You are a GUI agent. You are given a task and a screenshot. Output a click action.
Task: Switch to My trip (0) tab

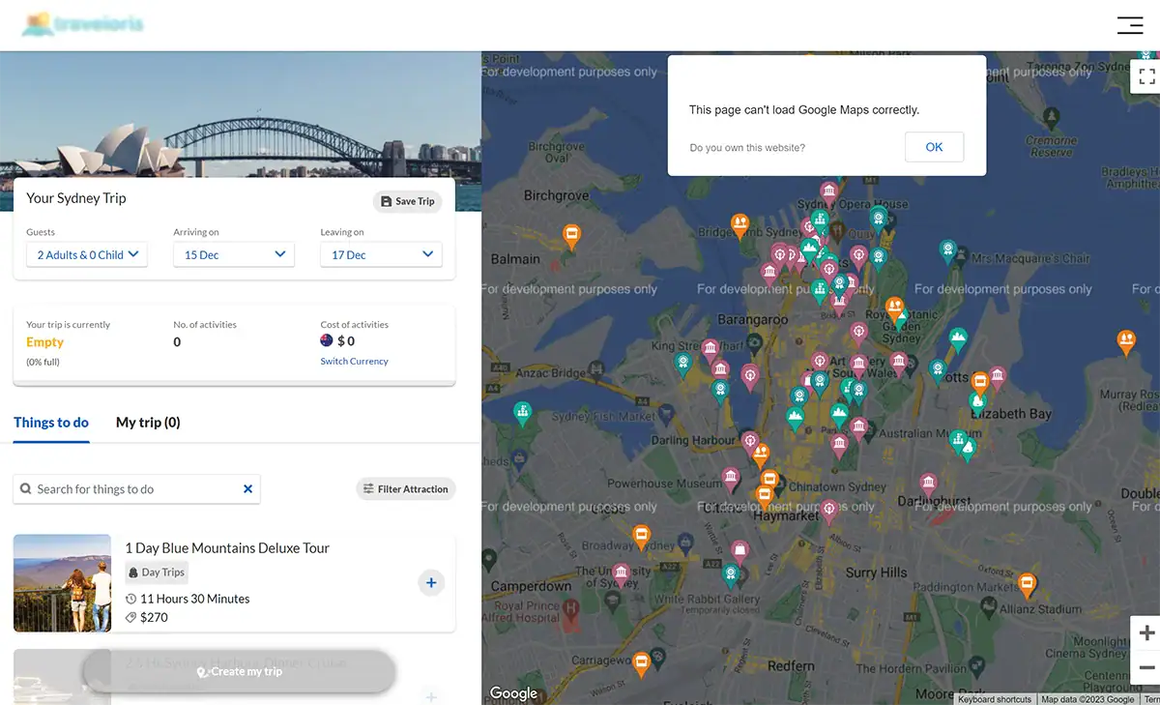point(148,423)
